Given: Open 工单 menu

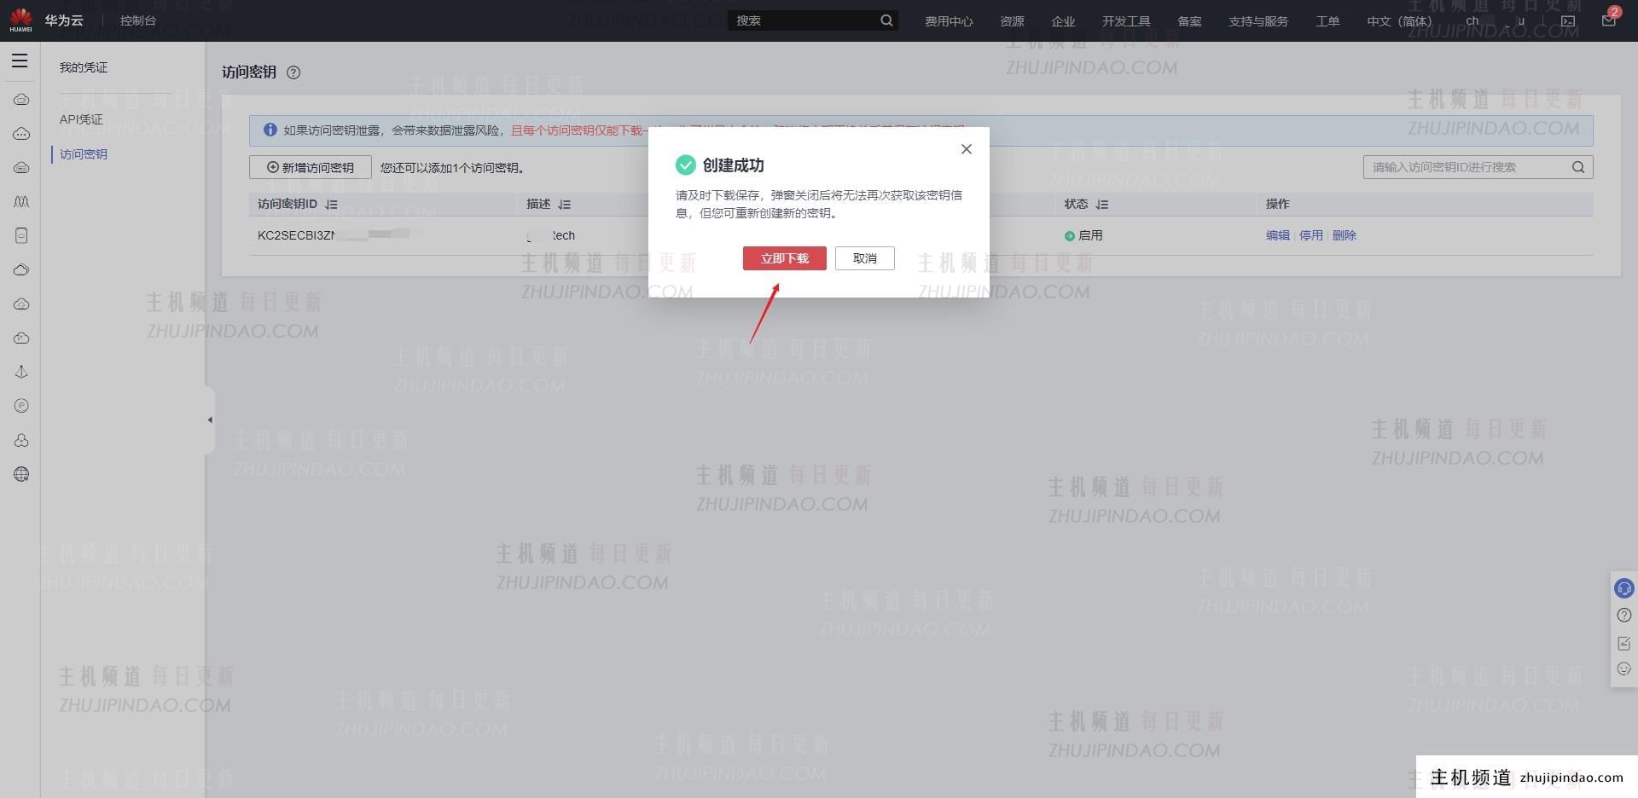Looking at the screenshot, I should click(x=1327, y=21).
